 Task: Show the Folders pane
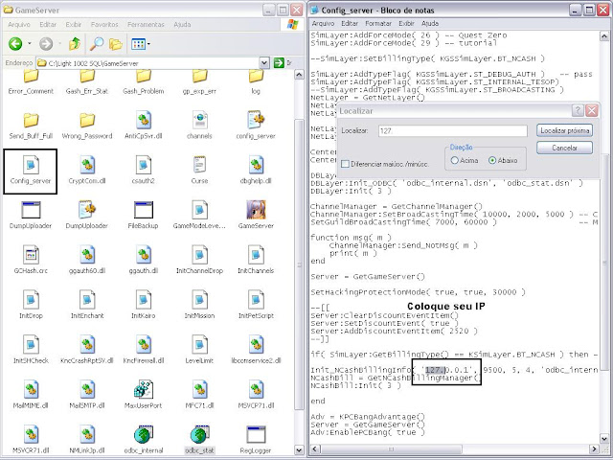click(116, 44)
